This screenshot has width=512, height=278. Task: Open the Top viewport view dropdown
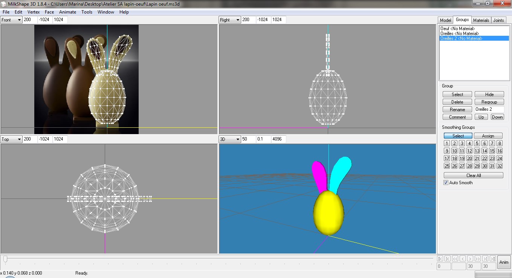(x=11, y=139)
